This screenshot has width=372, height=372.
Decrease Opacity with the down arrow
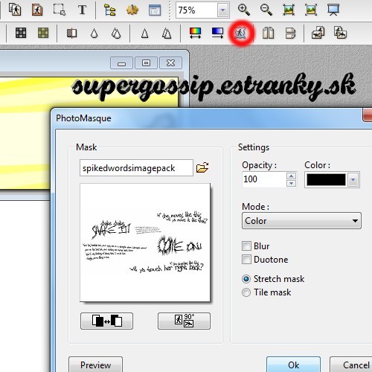pos(291,183)
